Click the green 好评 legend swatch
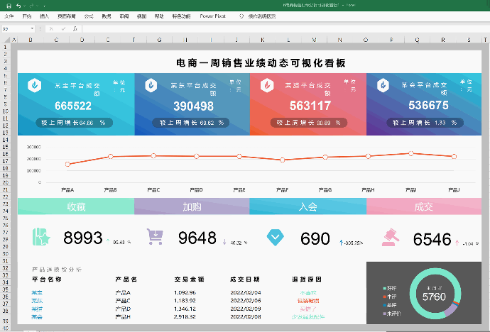 click(x=383, y=289)
